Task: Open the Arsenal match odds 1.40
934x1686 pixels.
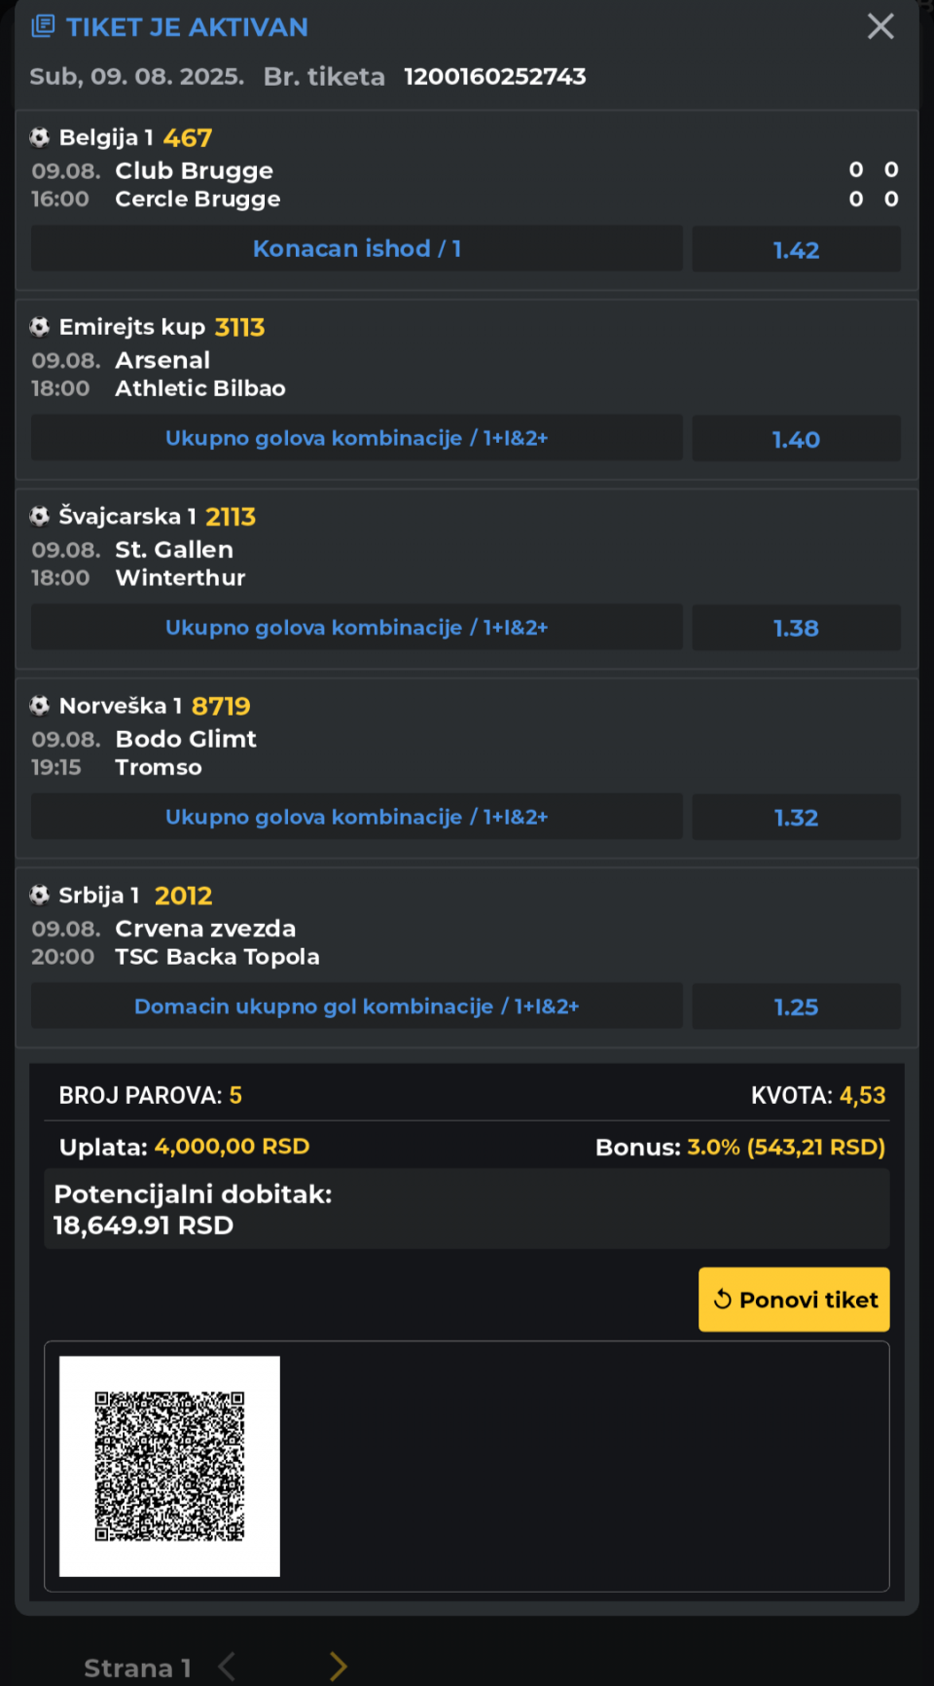Action: click(796, 439)
